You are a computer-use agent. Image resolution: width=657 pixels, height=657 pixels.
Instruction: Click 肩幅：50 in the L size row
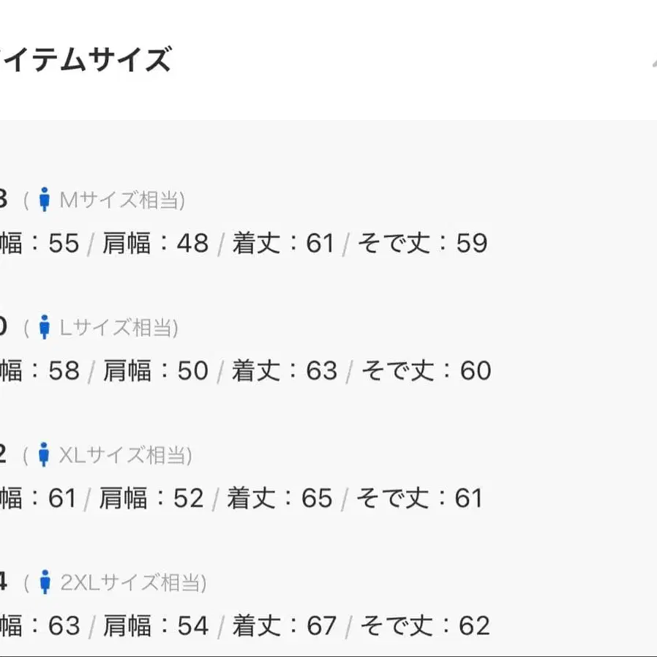(x=156, y=370)
